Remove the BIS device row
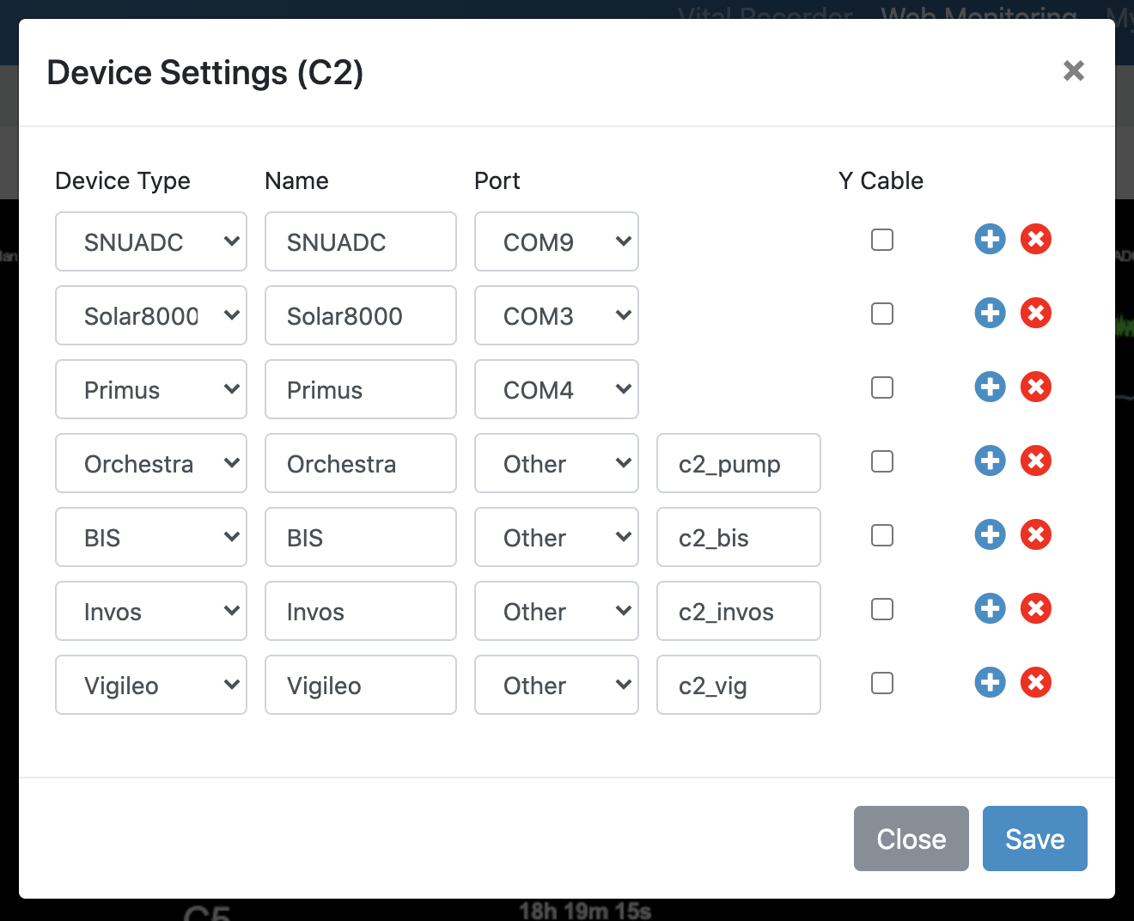Image resolution: width=1134 pixels, height=921 pixels. click(x=1036, y=534)
